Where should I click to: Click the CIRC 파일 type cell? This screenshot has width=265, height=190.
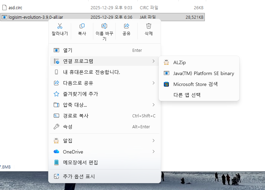[149, 8]
